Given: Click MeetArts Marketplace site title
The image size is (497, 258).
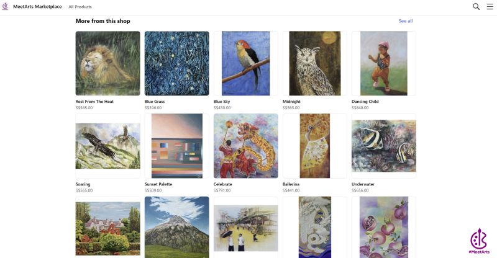Looking at the screenshot, I should pyautogui.click(x=37, y=6).
